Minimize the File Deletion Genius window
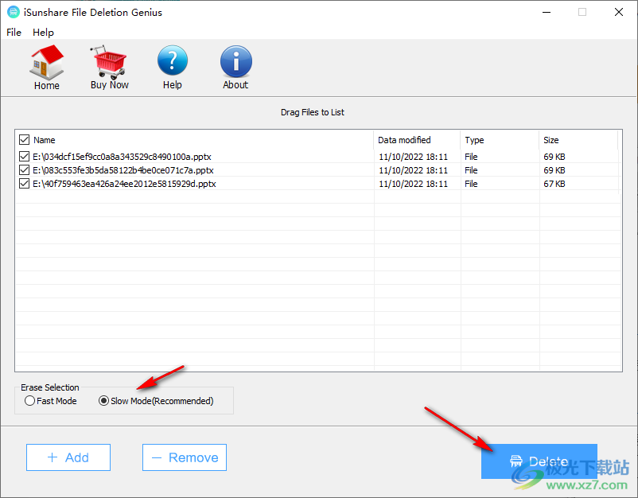The image size is (638, 498). [x=547, y=12]
